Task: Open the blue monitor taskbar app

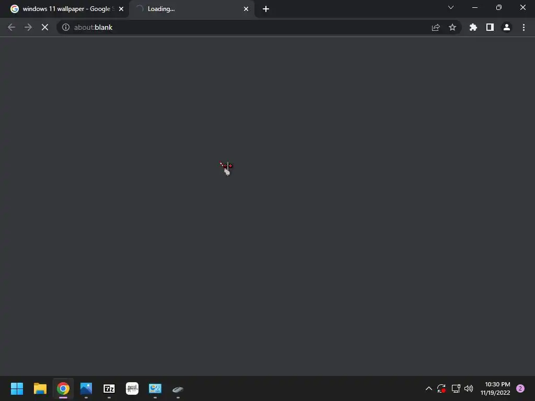Action: pos(155,388)
